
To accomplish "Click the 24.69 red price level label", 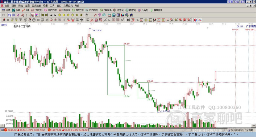I will point(126,43).
